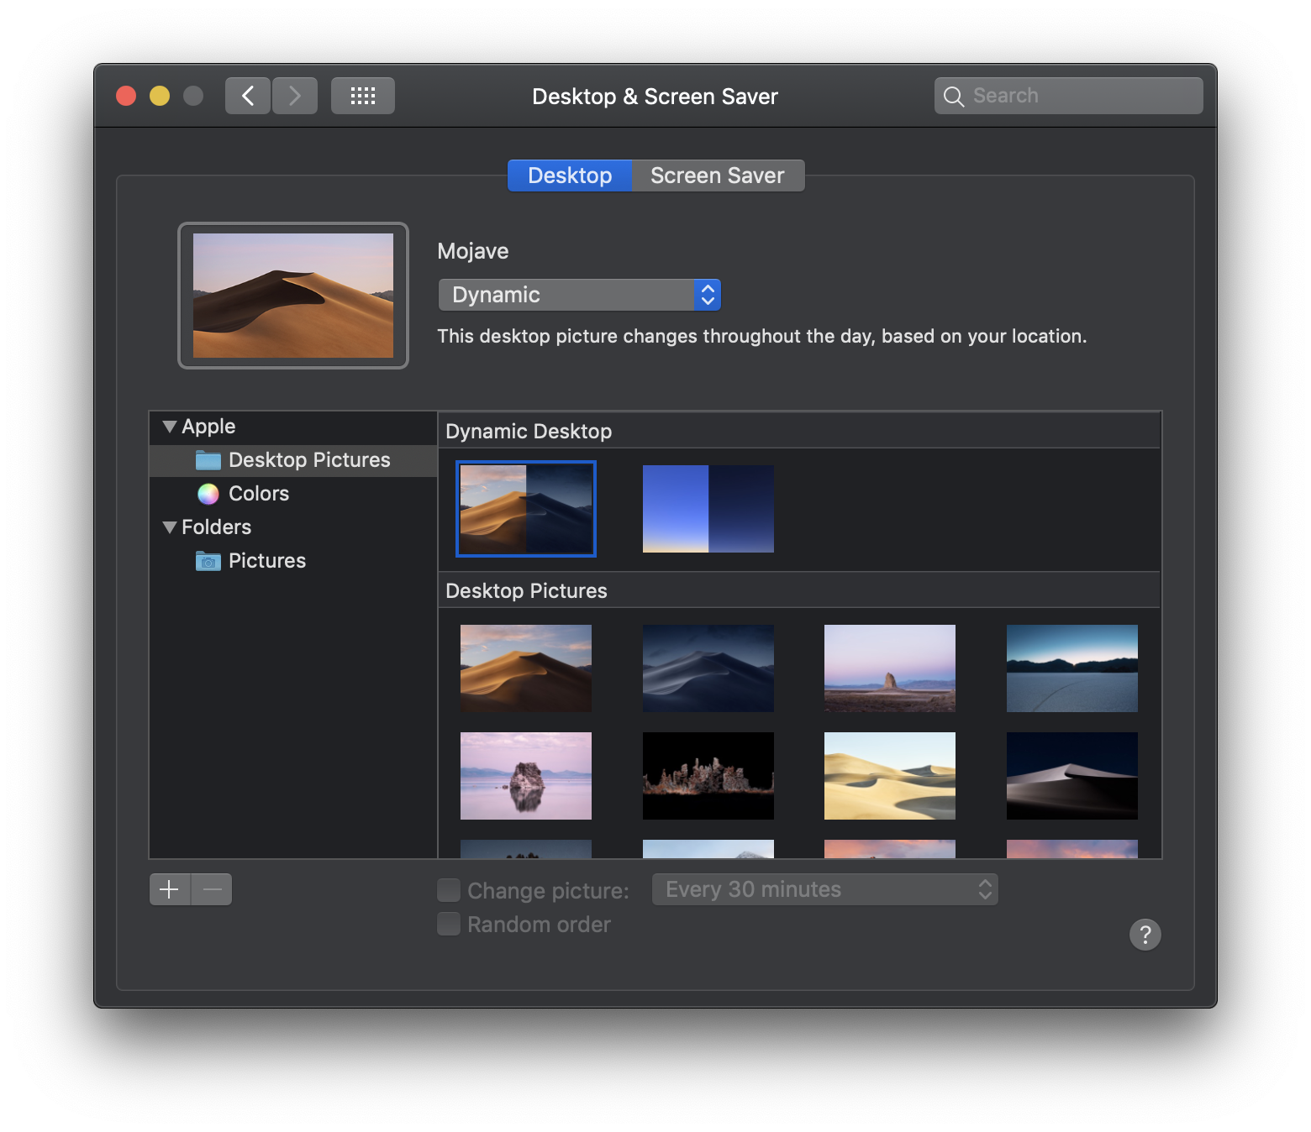1311x1132 pixels.
Task: Choose the pink sky rock spire picture
Action: 890,668
